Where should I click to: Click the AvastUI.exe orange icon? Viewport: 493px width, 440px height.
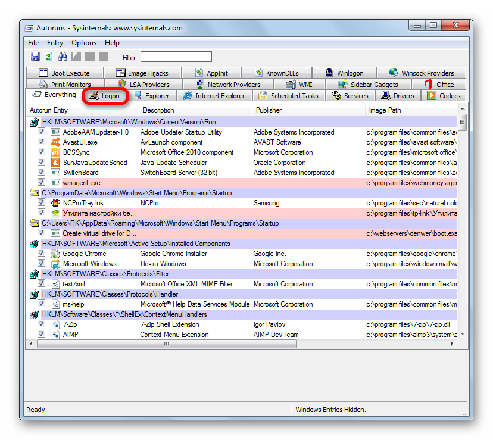click(55, 142)
